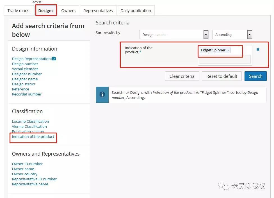
Task: Choose the Vienna Classification link
Action: click(29, 126)
